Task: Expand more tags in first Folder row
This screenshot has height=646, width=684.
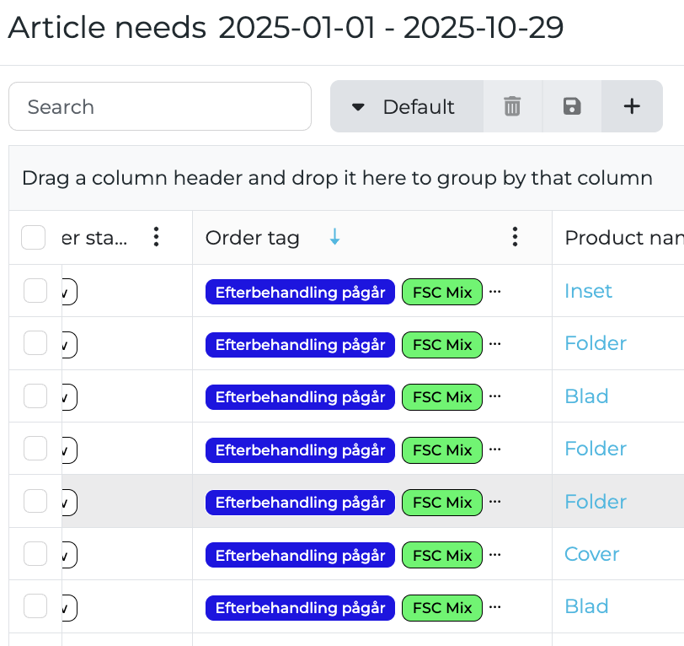Action: (495, 344)
